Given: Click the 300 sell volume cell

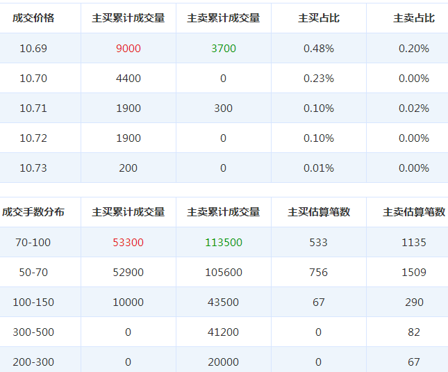Looking at the screenshot, I should coord(224,108).
